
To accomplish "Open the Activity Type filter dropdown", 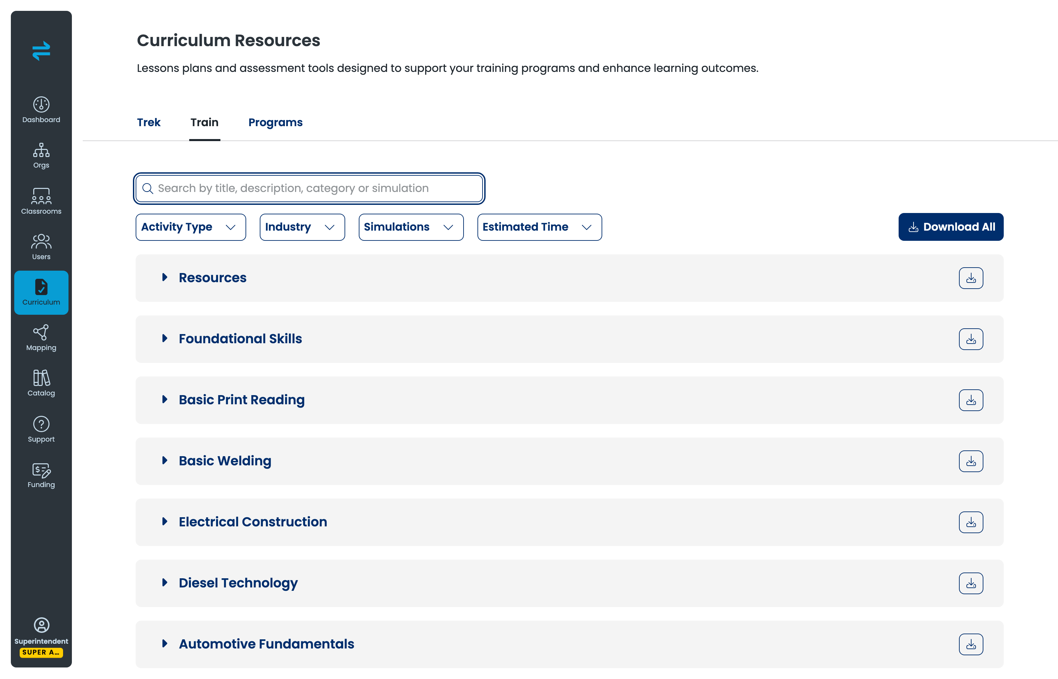I will pos(191,227).
